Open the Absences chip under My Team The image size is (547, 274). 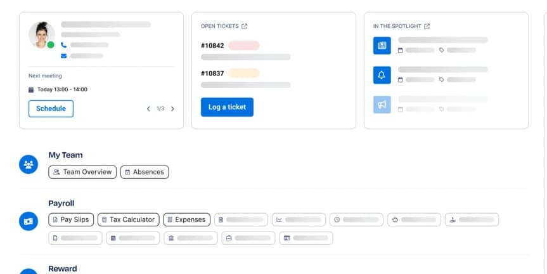point(145,172)
